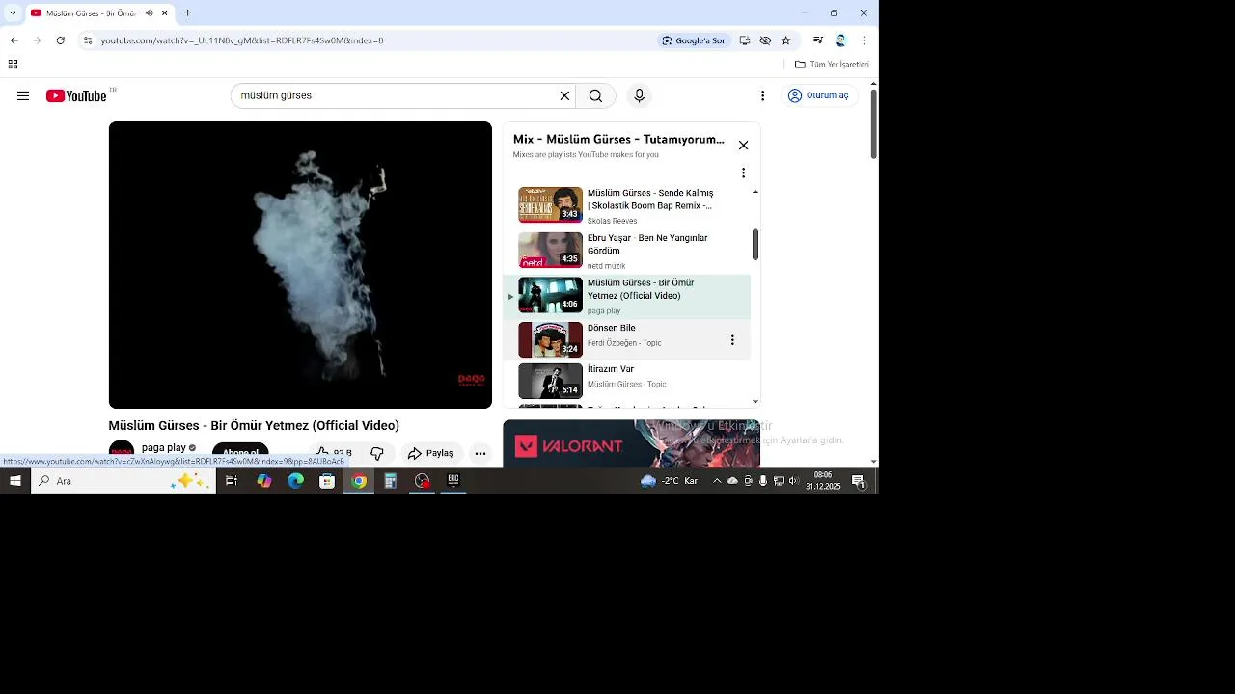Click the Oturum aç sign-in button
The image size is (1235, 694).
pyautogui.click(x=820, y=95)
